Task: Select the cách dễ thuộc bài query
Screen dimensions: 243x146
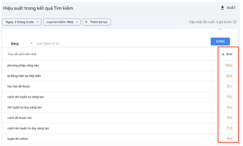Action: (x=19, y=118)
